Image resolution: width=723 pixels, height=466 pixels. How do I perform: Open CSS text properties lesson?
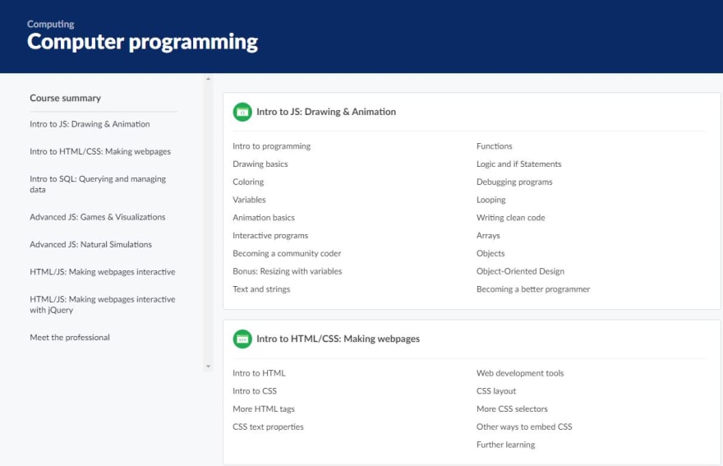click(268, 427)
